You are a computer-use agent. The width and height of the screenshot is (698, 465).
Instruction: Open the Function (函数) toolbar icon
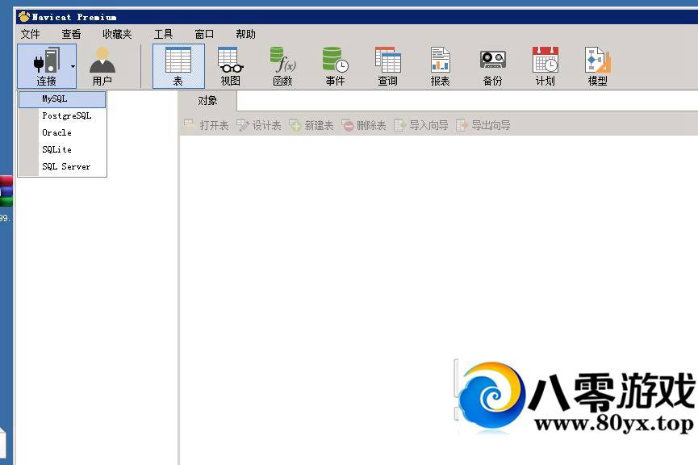coord(282,66)
